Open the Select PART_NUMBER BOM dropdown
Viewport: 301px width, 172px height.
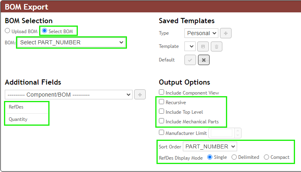(71, 42)
